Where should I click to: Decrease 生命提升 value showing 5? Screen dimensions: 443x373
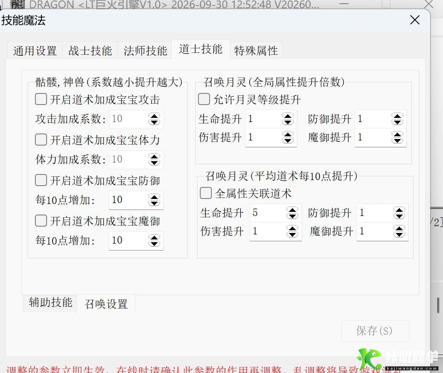point(292,216)
